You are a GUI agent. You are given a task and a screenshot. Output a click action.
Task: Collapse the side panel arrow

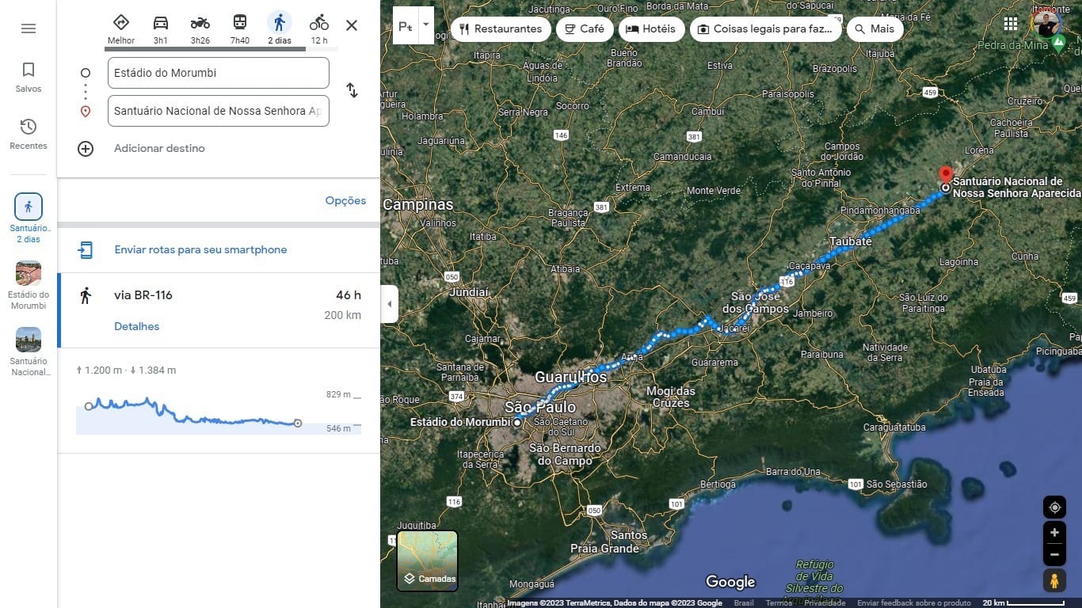(x=389, y=304)
